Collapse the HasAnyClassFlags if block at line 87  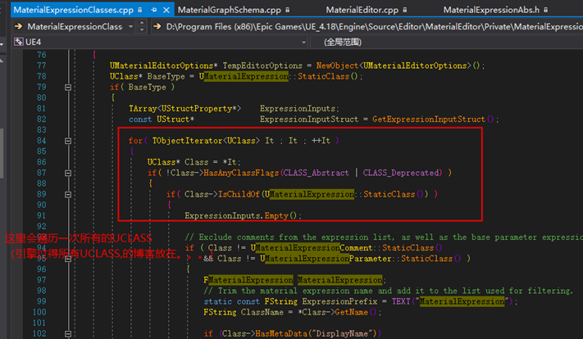pos(68,173)
